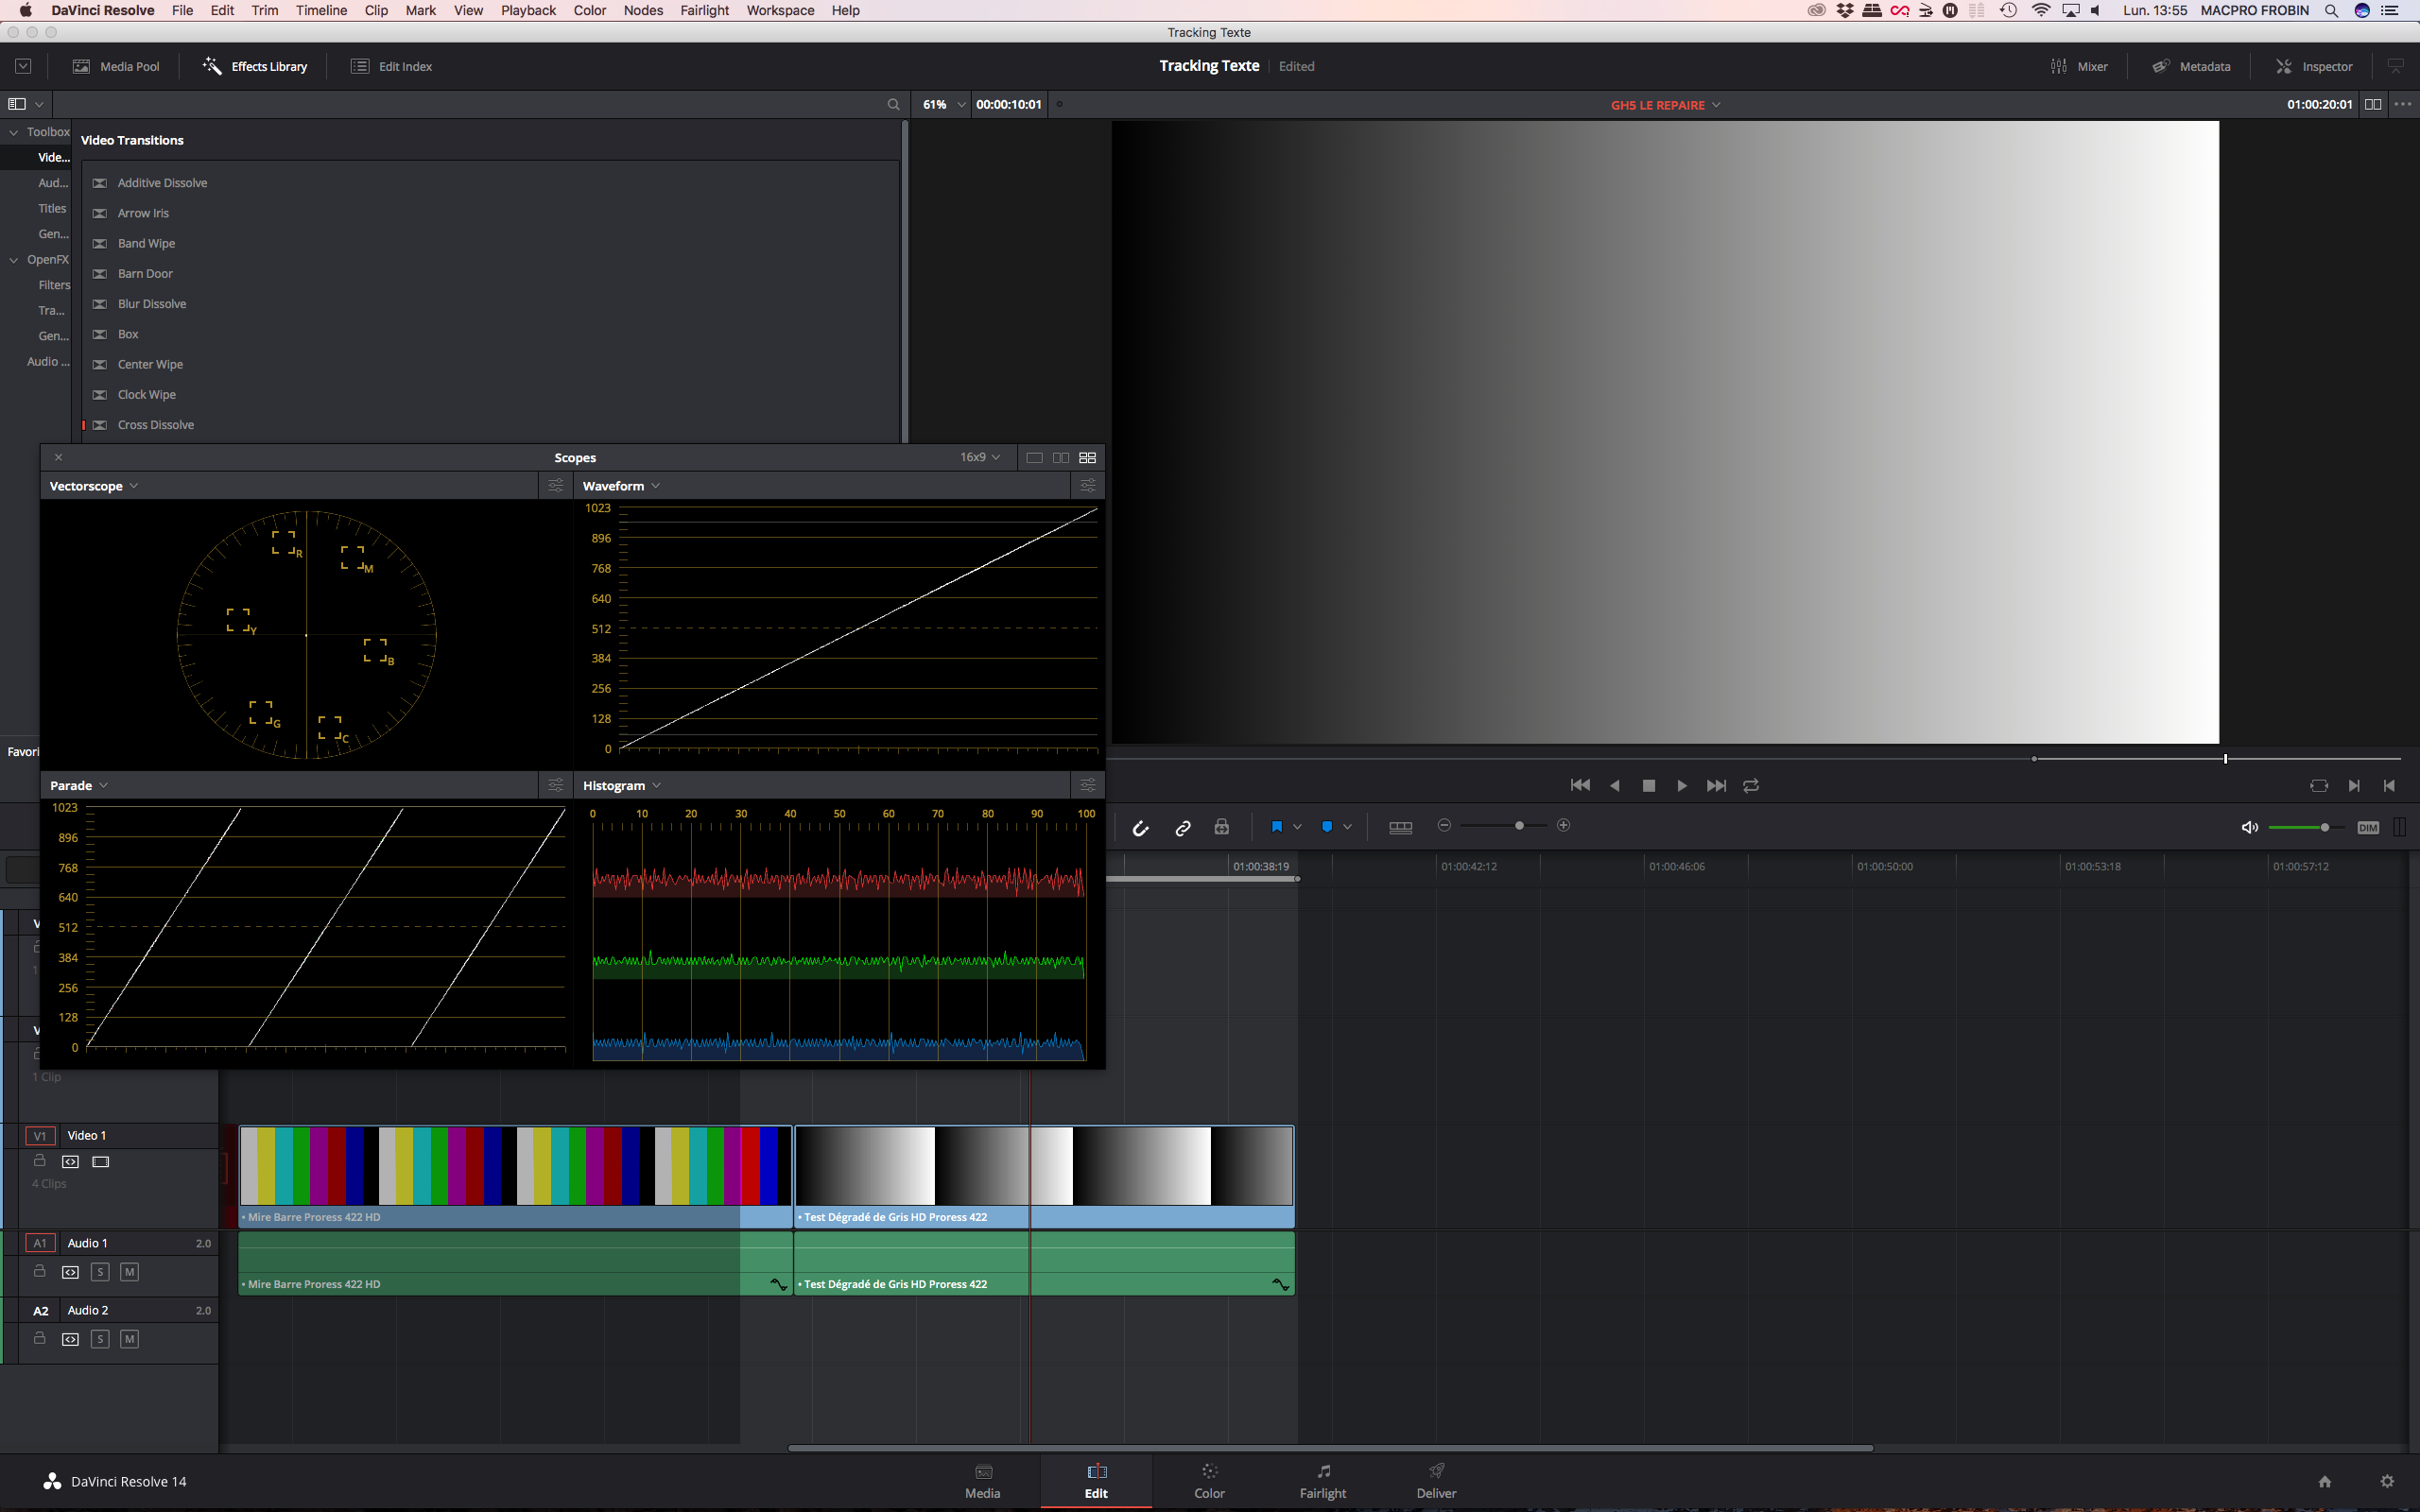
Task: Select the Cross Dissolve transition
Action: point(157,424)
